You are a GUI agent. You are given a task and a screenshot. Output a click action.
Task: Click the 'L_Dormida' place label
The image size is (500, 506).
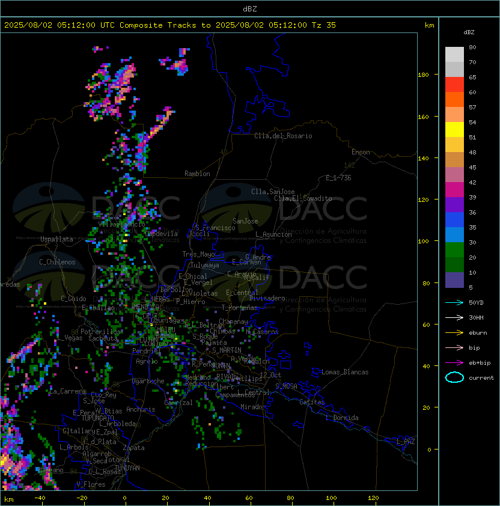[342, 418]
